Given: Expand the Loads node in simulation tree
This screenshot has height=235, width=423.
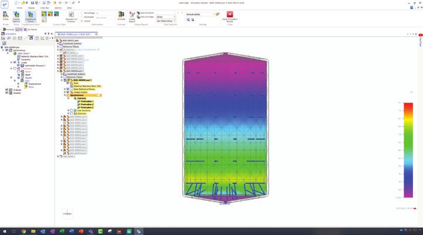Looking at the screenshot, I should pyautogui.click(x=11, y=62).
